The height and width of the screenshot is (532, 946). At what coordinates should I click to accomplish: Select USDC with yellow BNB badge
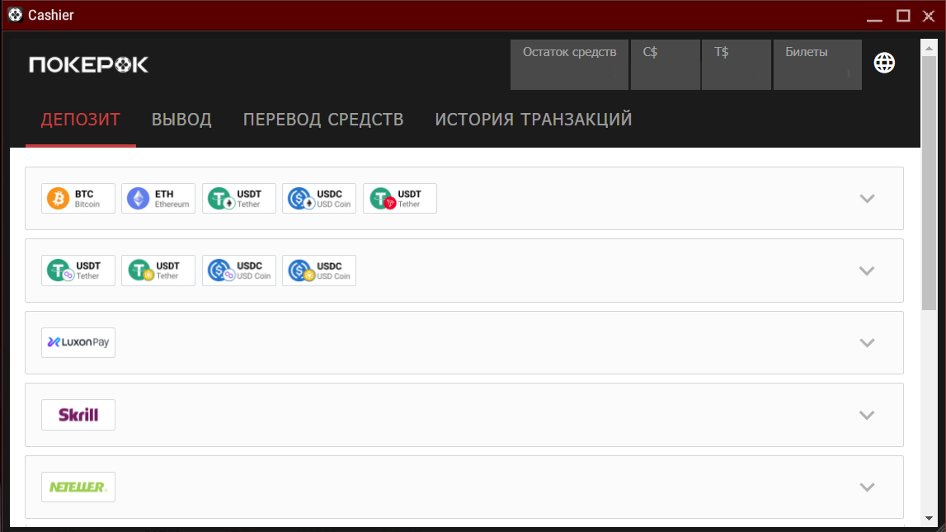coord(319,271)
